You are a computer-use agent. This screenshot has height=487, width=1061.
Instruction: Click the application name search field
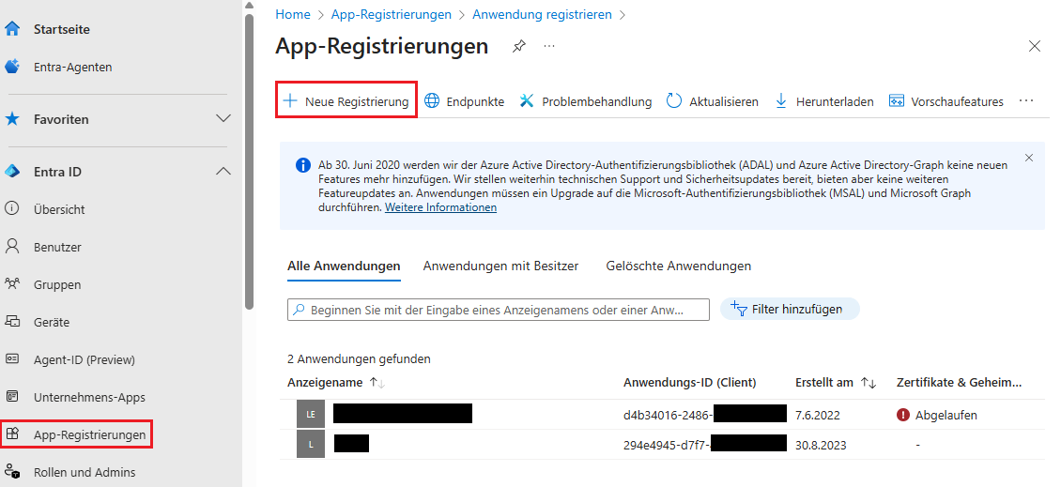click(x=498, y=310)
